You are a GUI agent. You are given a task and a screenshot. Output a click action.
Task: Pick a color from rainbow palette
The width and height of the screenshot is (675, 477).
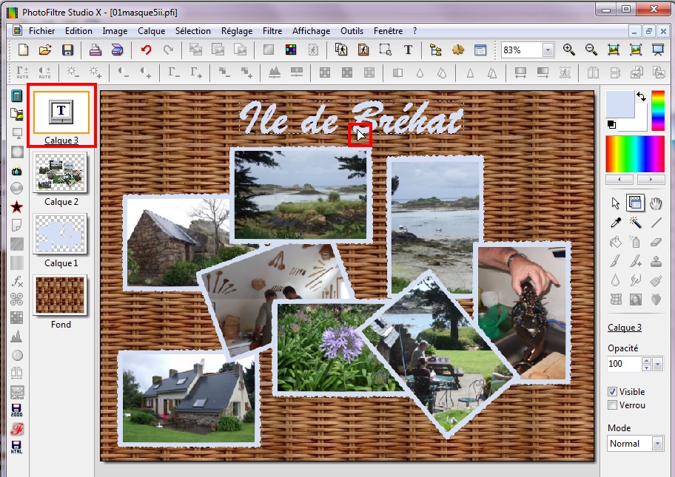tap(635, 154)
